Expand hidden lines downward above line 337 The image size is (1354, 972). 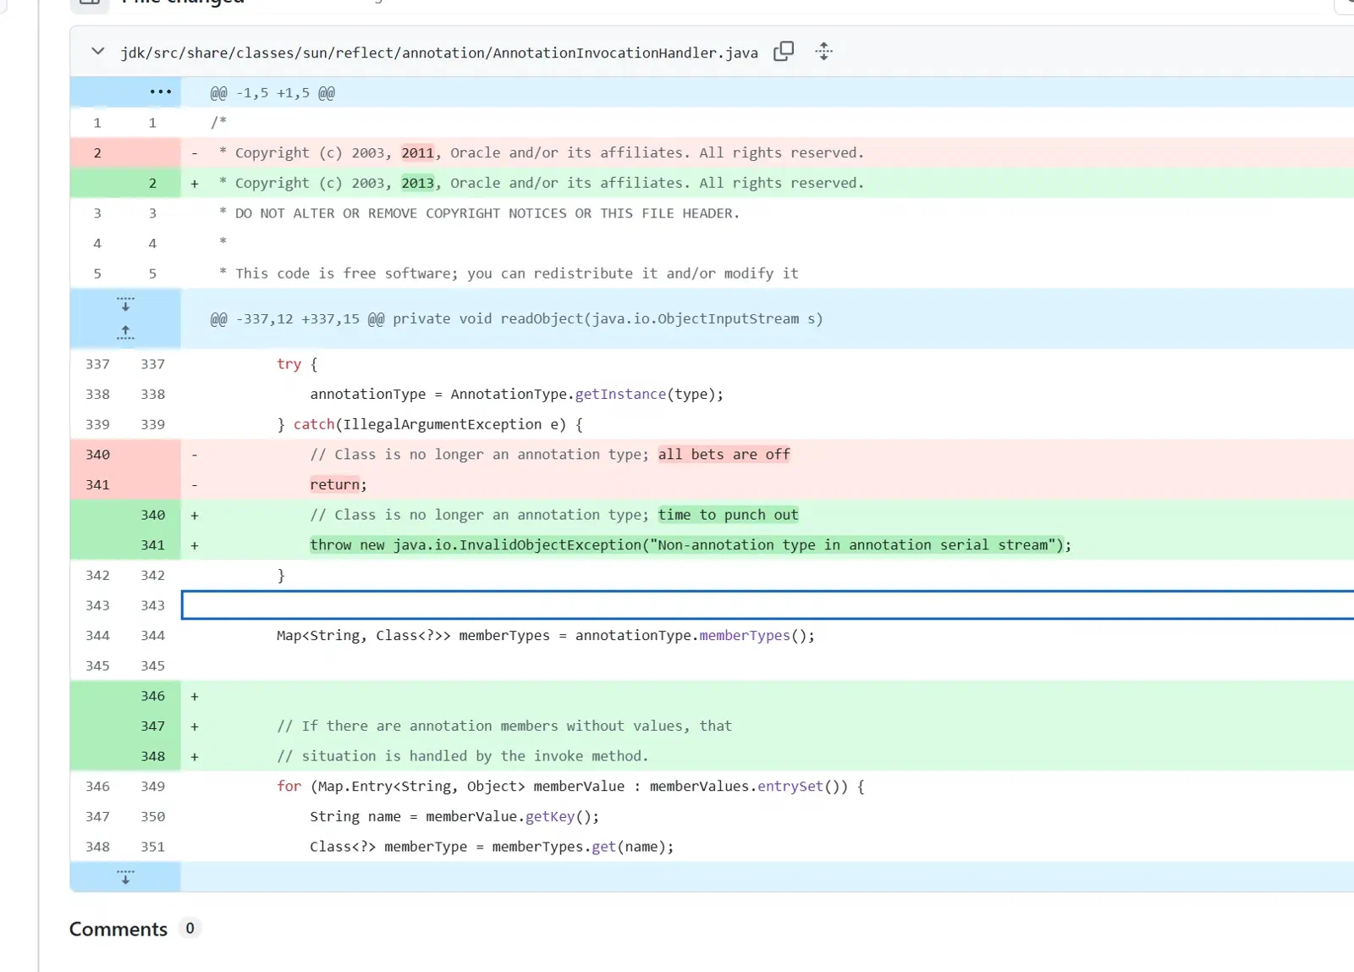125,304
